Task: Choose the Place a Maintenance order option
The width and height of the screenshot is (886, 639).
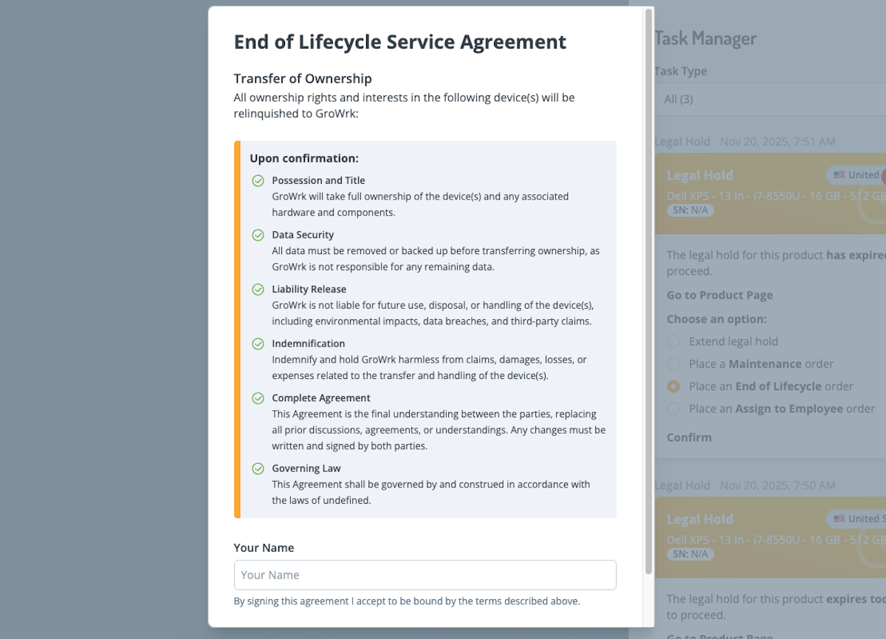Action: point(673,364)
